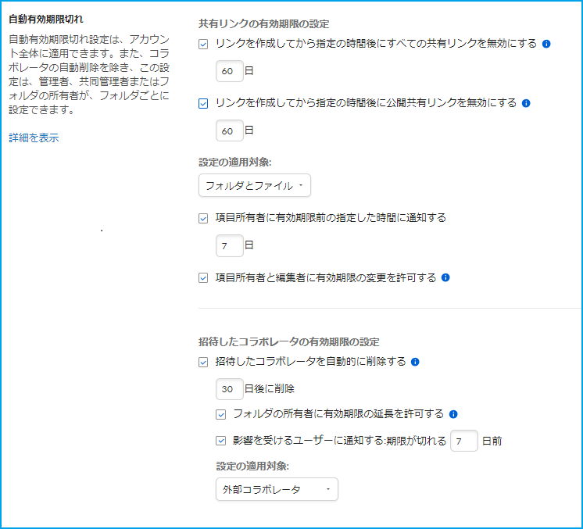The image size is (583, 529).
Task: Click info icon beside 有効期限の延長を許可する
Action: click(x=453, y=414)
